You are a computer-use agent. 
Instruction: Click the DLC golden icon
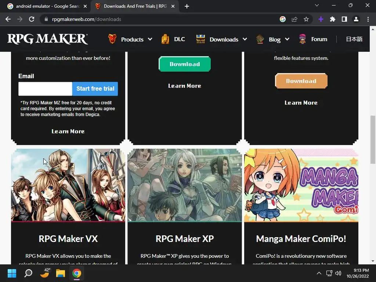pos(165,39)
